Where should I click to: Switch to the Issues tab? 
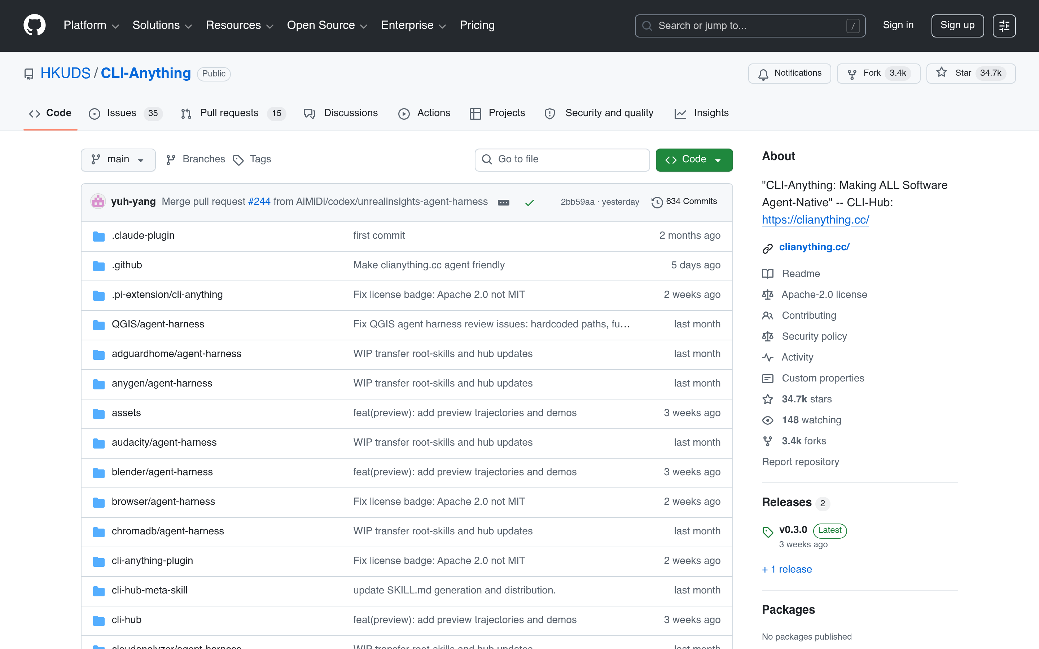126,113
